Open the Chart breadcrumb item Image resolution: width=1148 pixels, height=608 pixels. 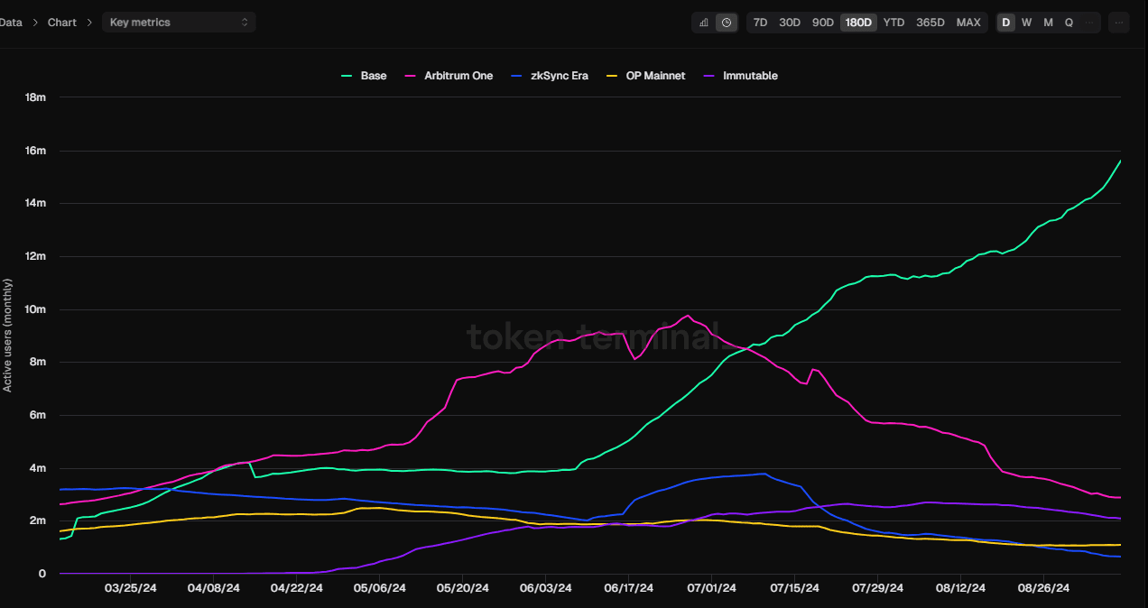click(61, 22)
